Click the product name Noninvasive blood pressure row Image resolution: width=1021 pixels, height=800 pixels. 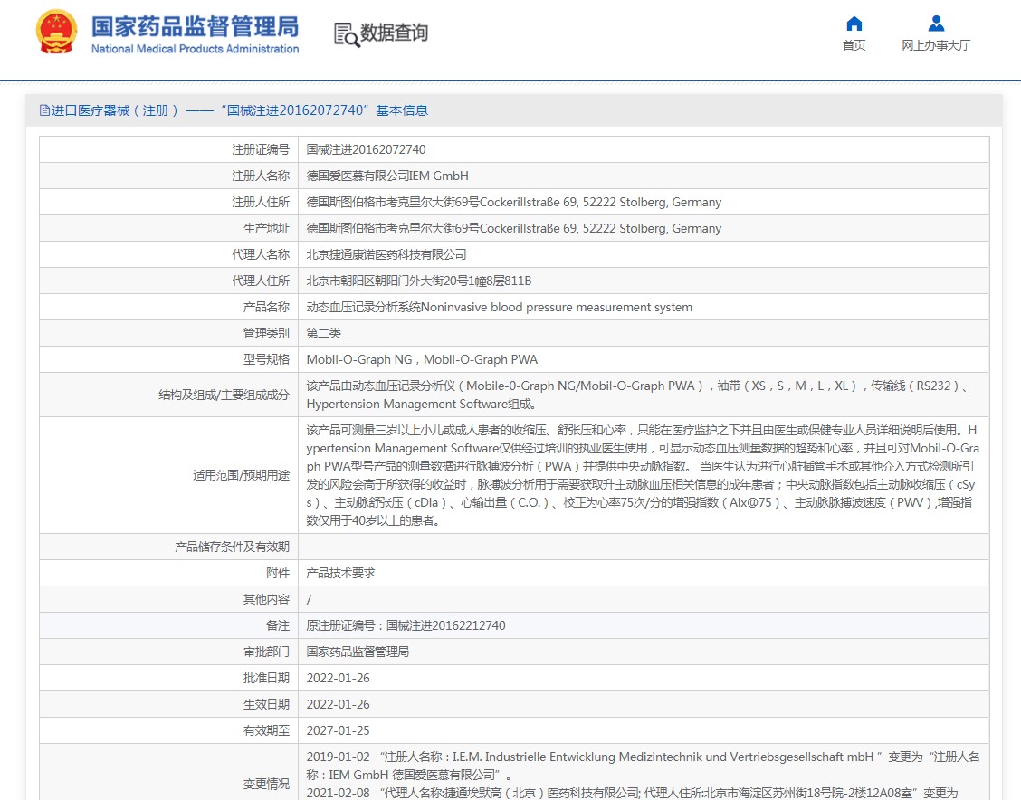[499, 307]
